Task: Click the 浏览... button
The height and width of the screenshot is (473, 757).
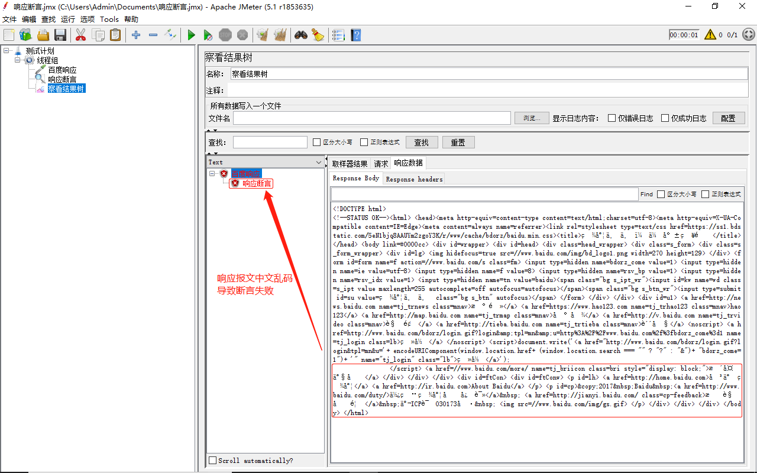Action: coord(532,118)
